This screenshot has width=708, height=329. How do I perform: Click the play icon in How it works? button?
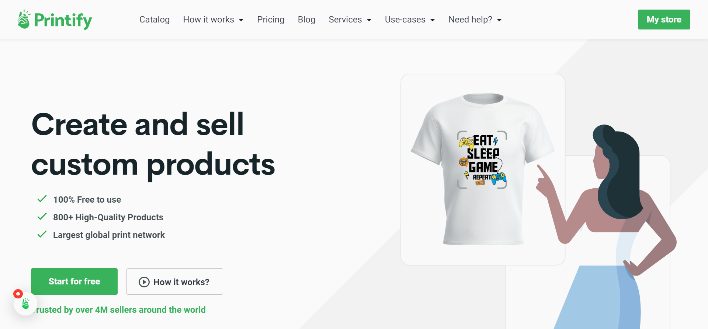[x=144, y=282]
